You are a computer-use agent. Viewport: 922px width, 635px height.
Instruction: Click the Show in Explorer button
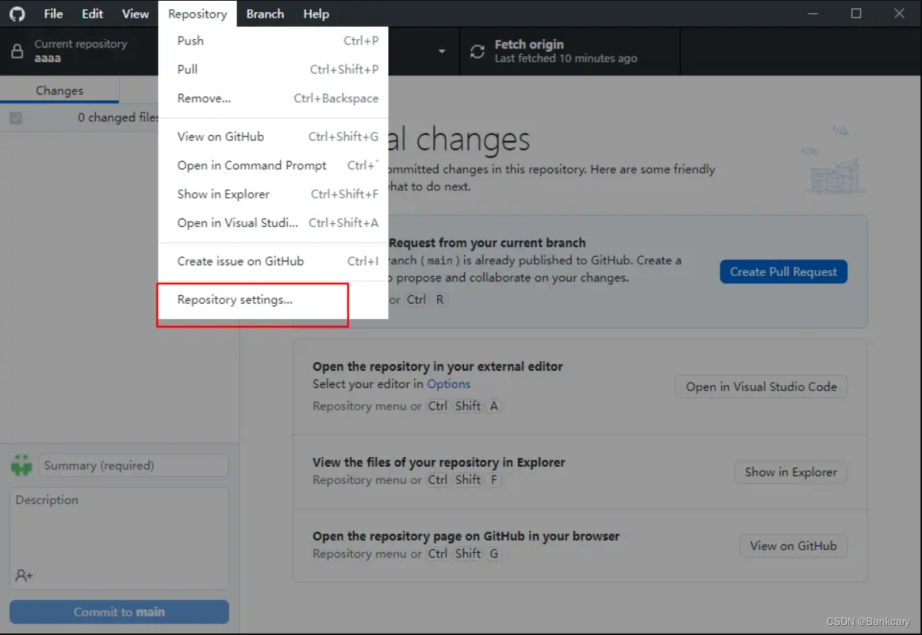(790, 472)
